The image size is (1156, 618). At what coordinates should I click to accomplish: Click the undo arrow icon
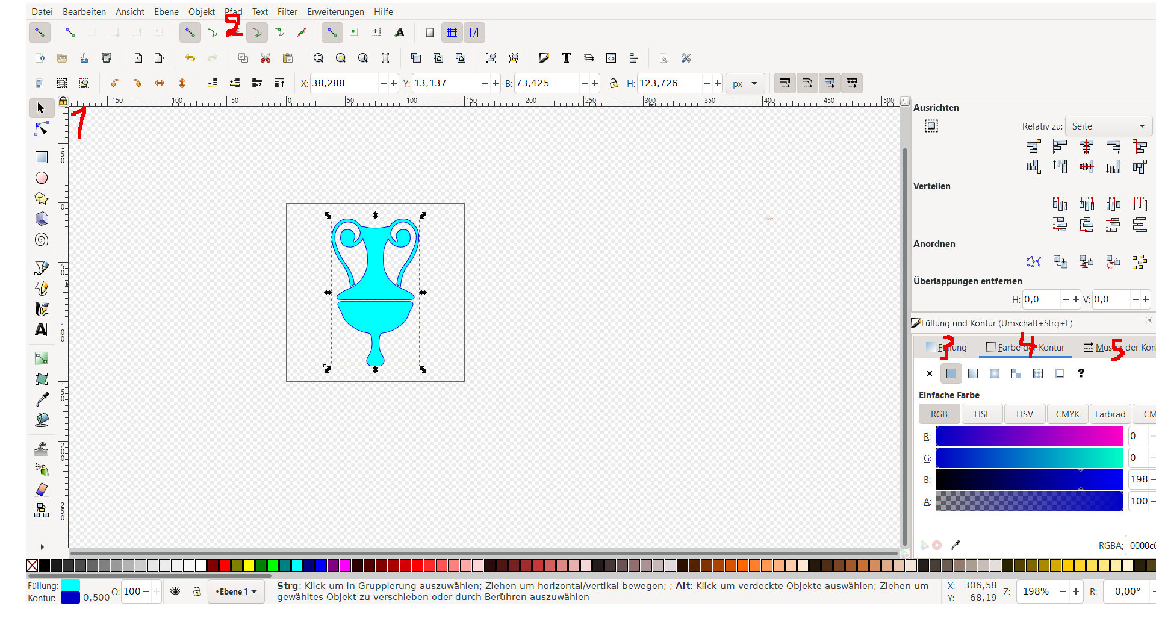coord(190,58)
